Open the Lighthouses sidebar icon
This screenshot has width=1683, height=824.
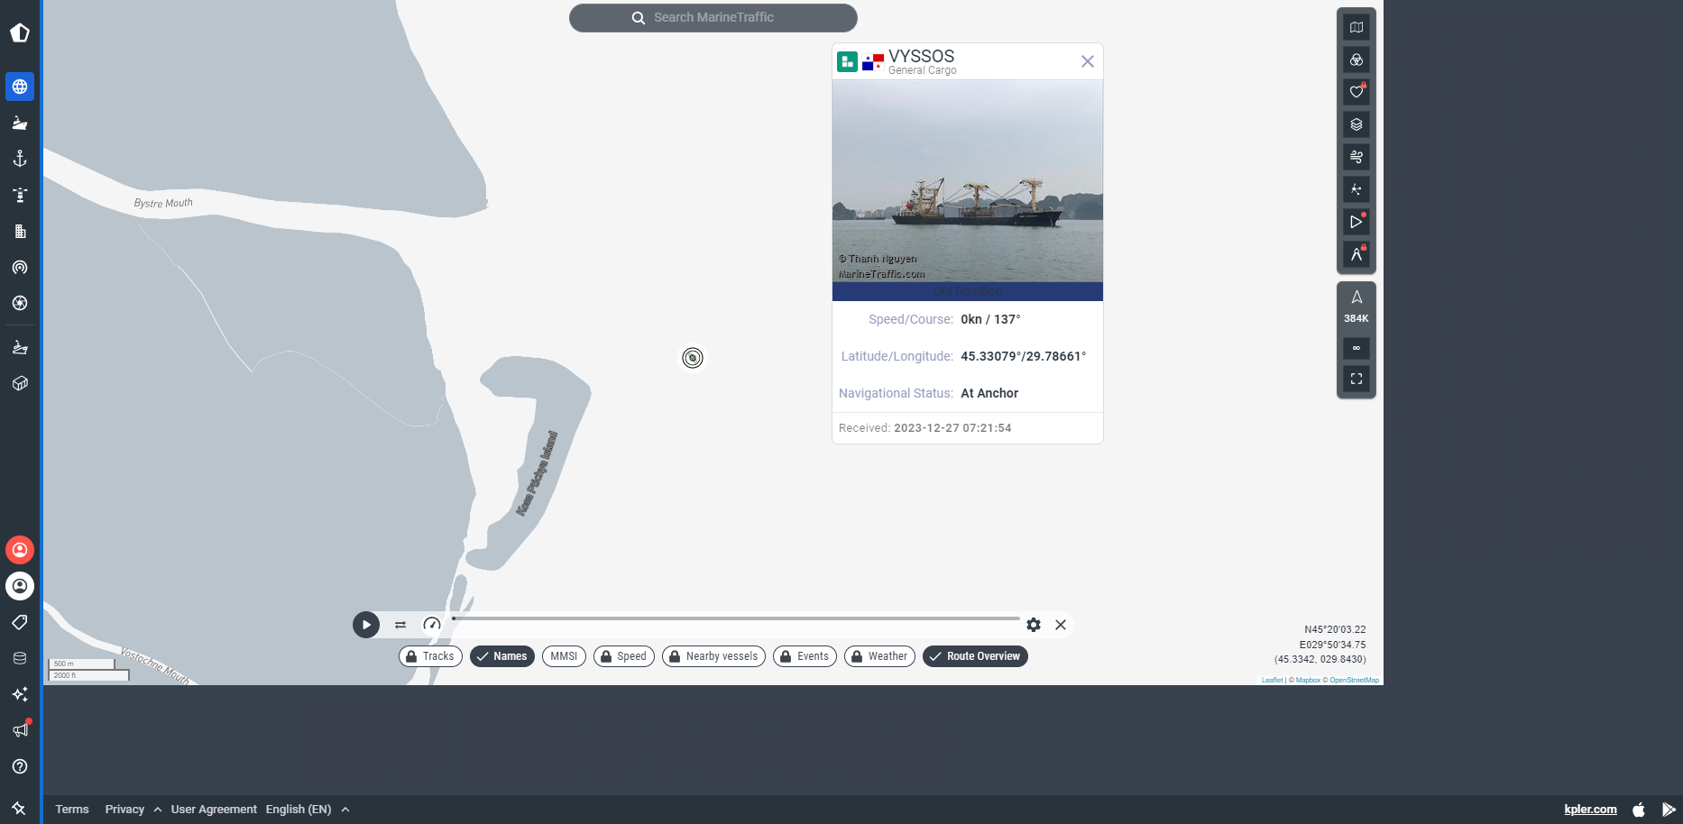(x=20, y=195)
